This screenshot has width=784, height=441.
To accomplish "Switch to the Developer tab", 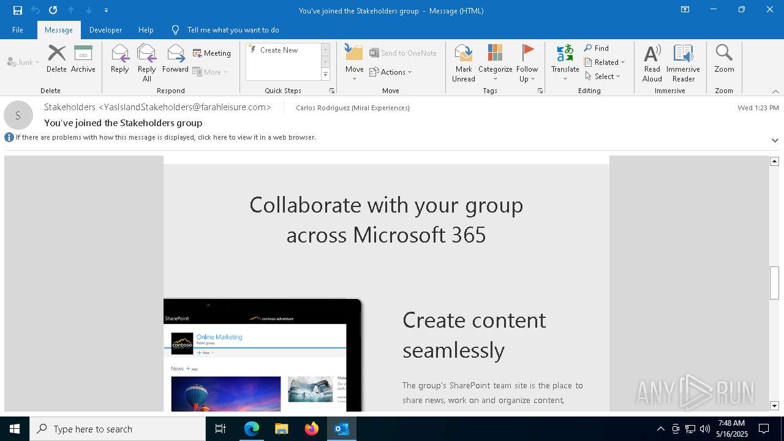I will (105, 30).
